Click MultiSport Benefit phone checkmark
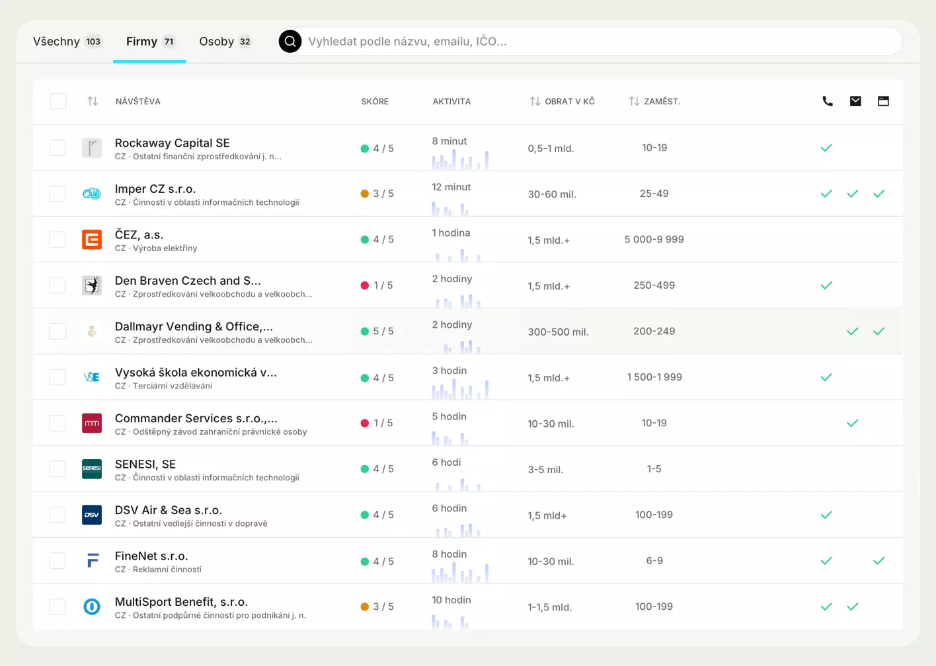Image resolution: width=936 pixels, height=666 pixels. pyautogui.click(x=826, y=607)
